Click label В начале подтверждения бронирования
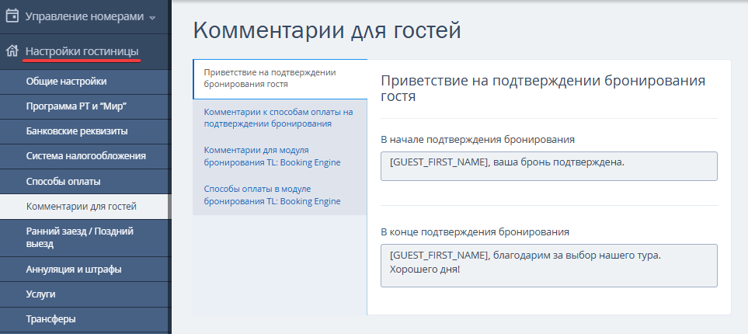Viewport: 748px width, 334px height. click(x=478, y=140)
